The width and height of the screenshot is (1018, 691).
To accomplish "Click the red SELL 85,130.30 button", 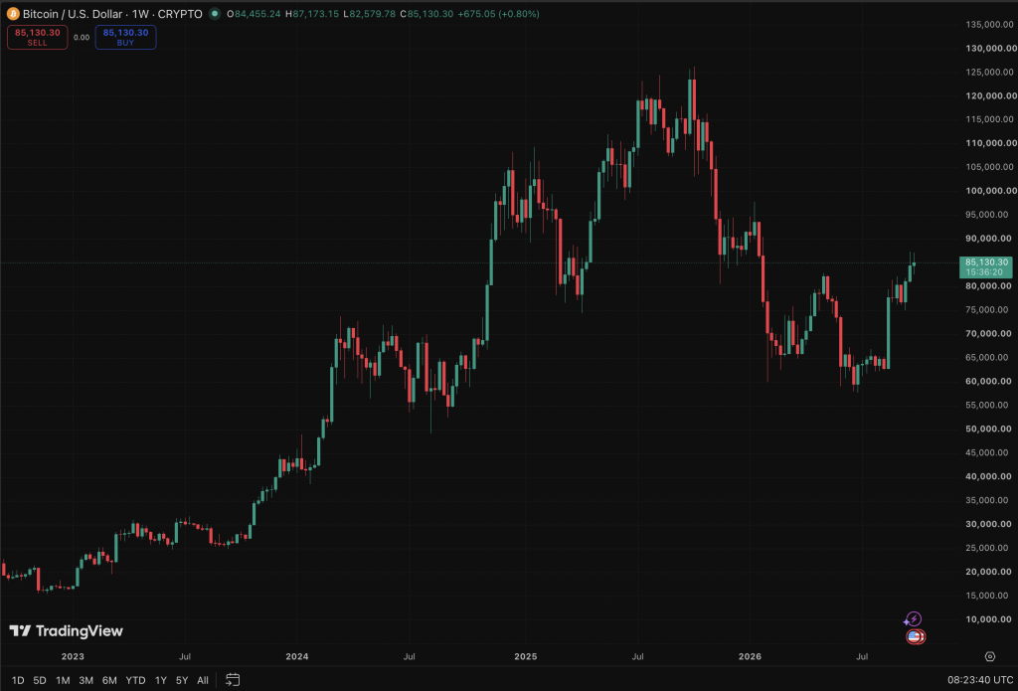I will (37, 37).
